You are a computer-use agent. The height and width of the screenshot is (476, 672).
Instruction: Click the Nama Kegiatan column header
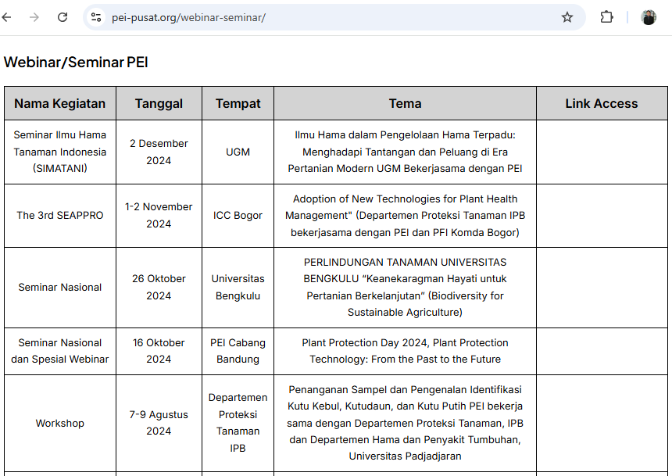(x=60, y=103)
